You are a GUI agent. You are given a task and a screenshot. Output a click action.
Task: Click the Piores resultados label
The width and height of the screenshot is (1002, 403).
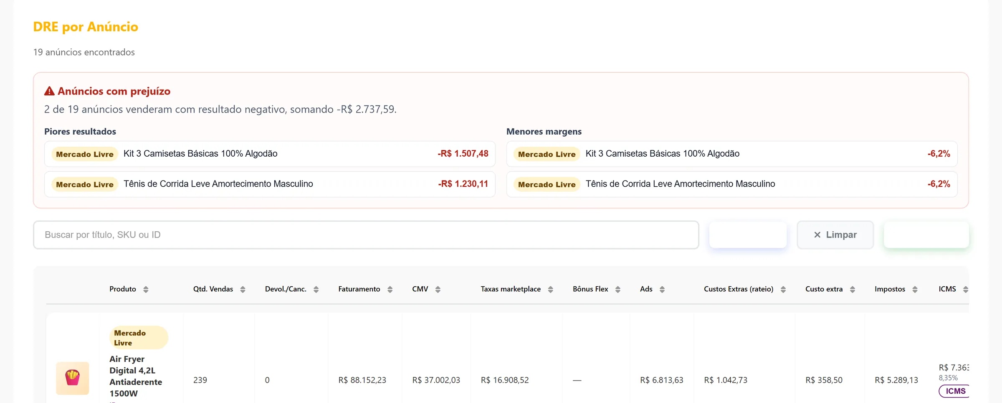[x=80, y=132]
